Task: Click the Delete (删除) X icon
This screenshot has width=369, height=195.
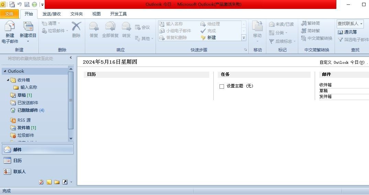Action: tap(76, 26)
